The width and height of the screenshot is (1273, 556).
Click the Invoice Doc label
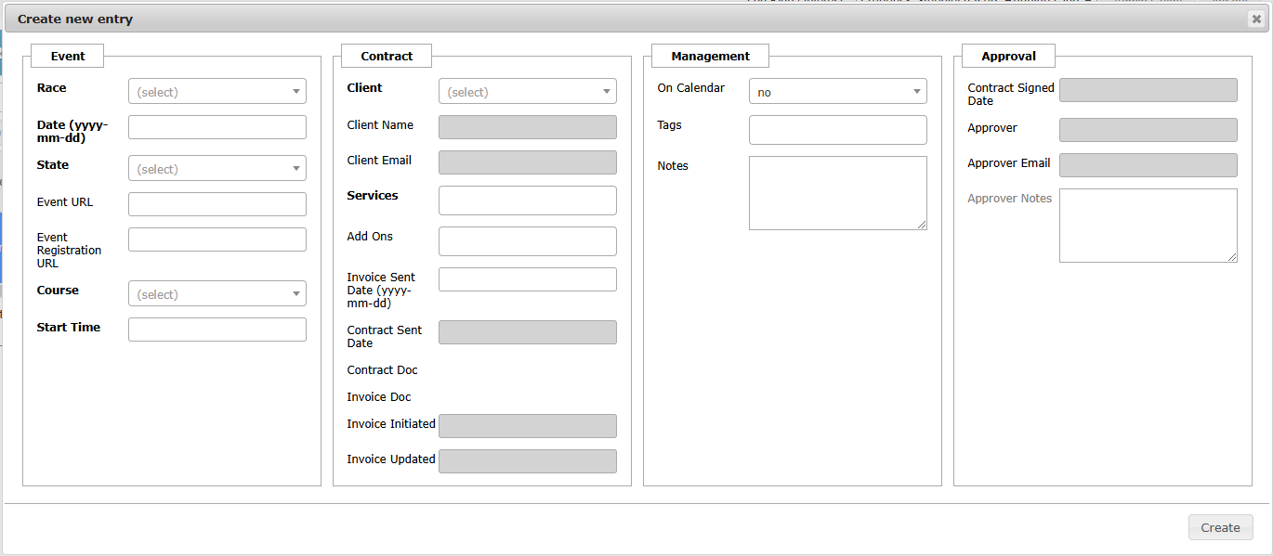[x=379, y=396]
